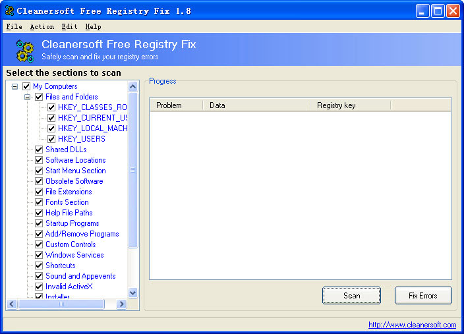
Task: Click the horizontal scrollbar thumb in tree
Action: pos(61,304)
